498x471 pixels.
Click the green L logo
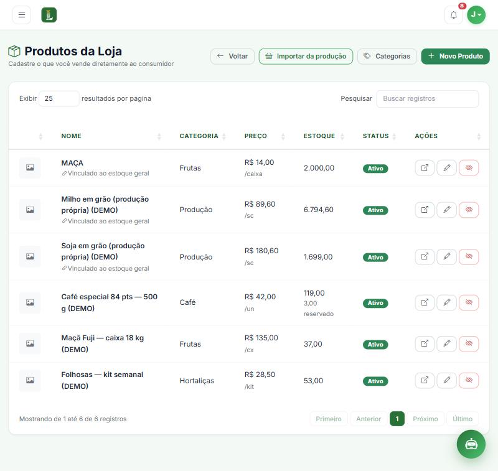tap(49, 15)
